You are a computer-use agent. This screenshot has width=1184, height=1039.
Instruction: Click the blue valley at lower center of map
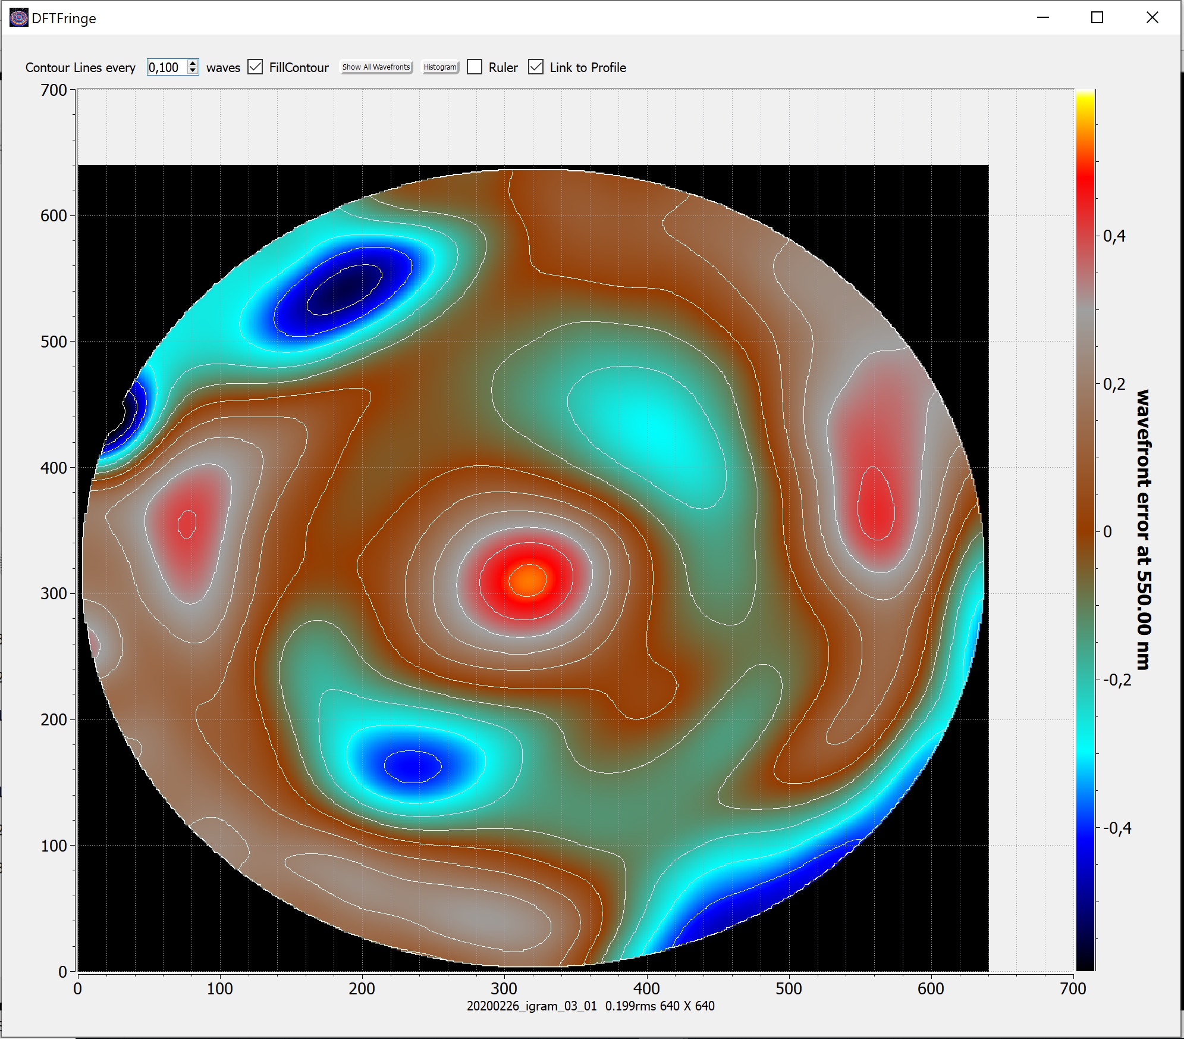coord(412,766)
